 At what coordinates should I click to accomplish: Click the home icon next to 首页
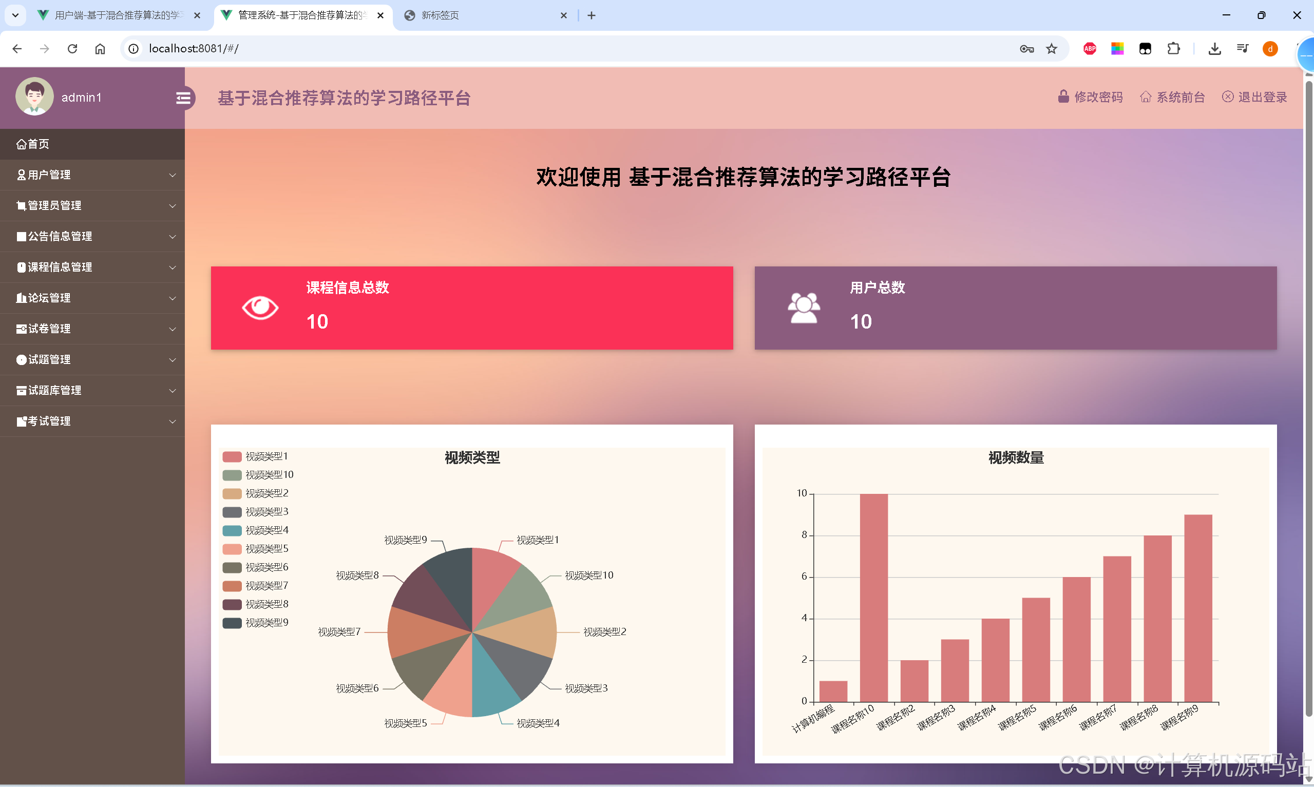tap(21, 144)
